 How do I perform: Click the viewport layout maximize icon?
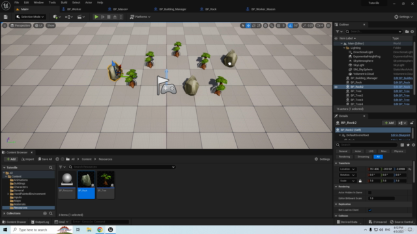(x=328, y=25)
